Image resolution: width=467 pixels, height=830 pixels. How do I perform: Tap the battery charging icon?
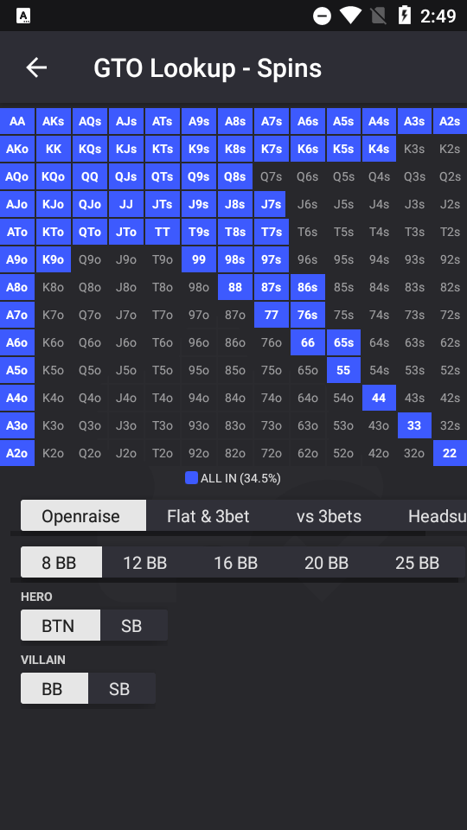pyautogui.click(x=405, y=16)
